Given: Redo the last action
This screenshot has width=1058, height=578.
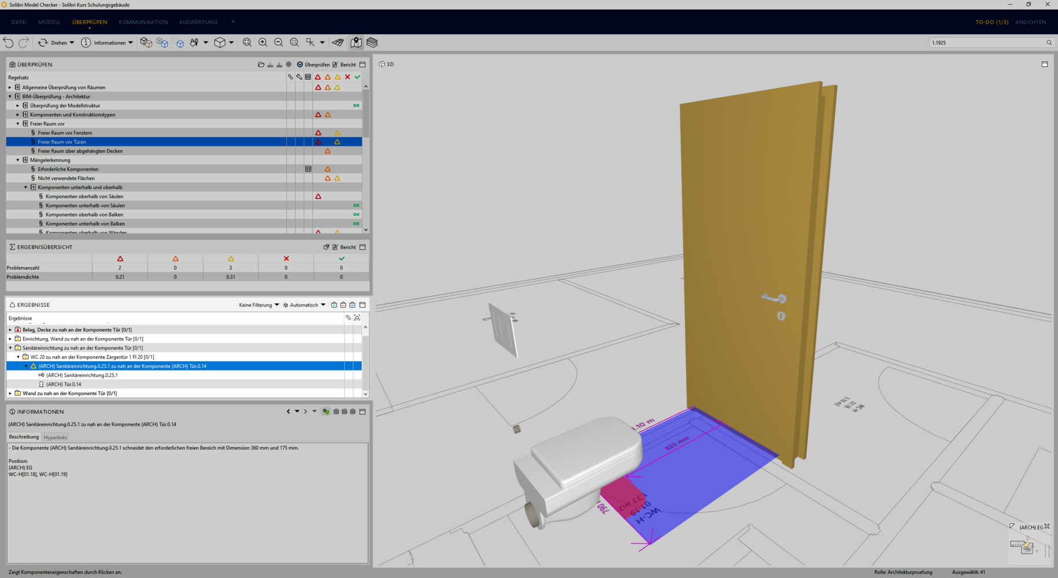Looking at the screenshot, I should (x=24, y=42).
